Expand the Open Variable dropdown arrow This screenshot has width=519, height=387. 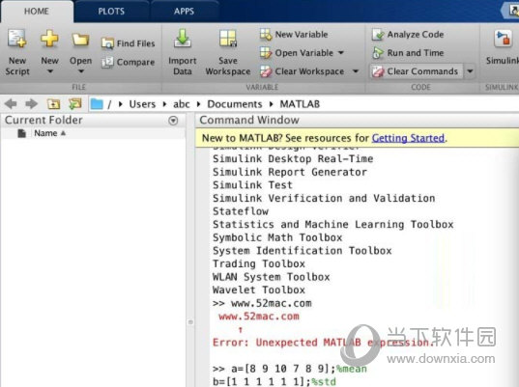click(341, 52)
